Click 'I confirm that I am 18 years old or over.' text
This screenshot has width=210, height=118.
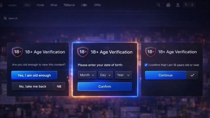174,65
